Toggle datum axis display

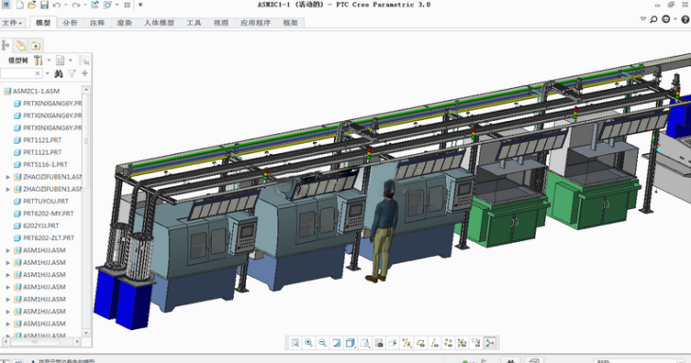click(434, 343)
